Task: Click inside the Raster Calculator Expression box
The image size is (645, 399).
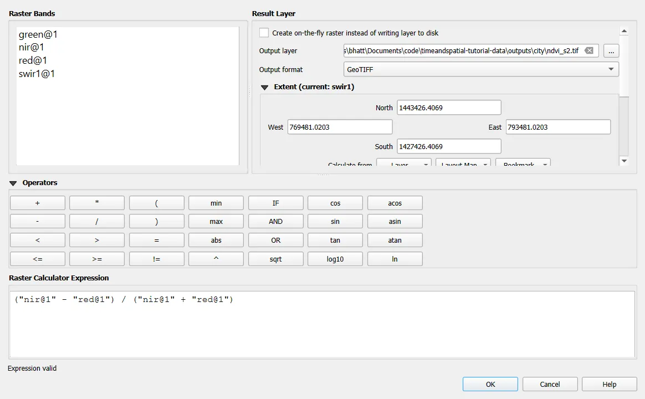Action: (322, 324)
